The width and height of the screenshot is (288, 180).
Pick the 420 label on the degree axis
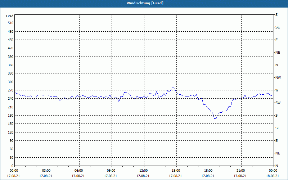point(11,48)
